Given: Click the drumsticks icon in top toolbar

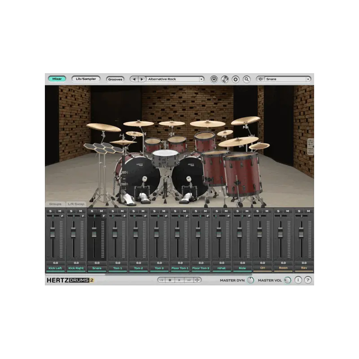Looking at the screenshot, I should pos(225,79).
